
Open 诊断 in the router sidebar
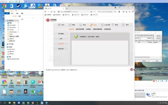[x=61, y=39]
